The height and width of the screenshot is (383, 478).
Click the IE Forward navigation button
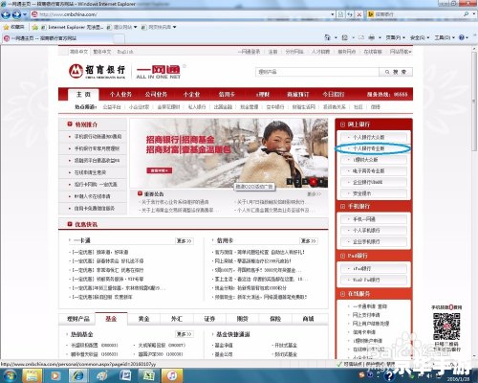pos(16,14)
